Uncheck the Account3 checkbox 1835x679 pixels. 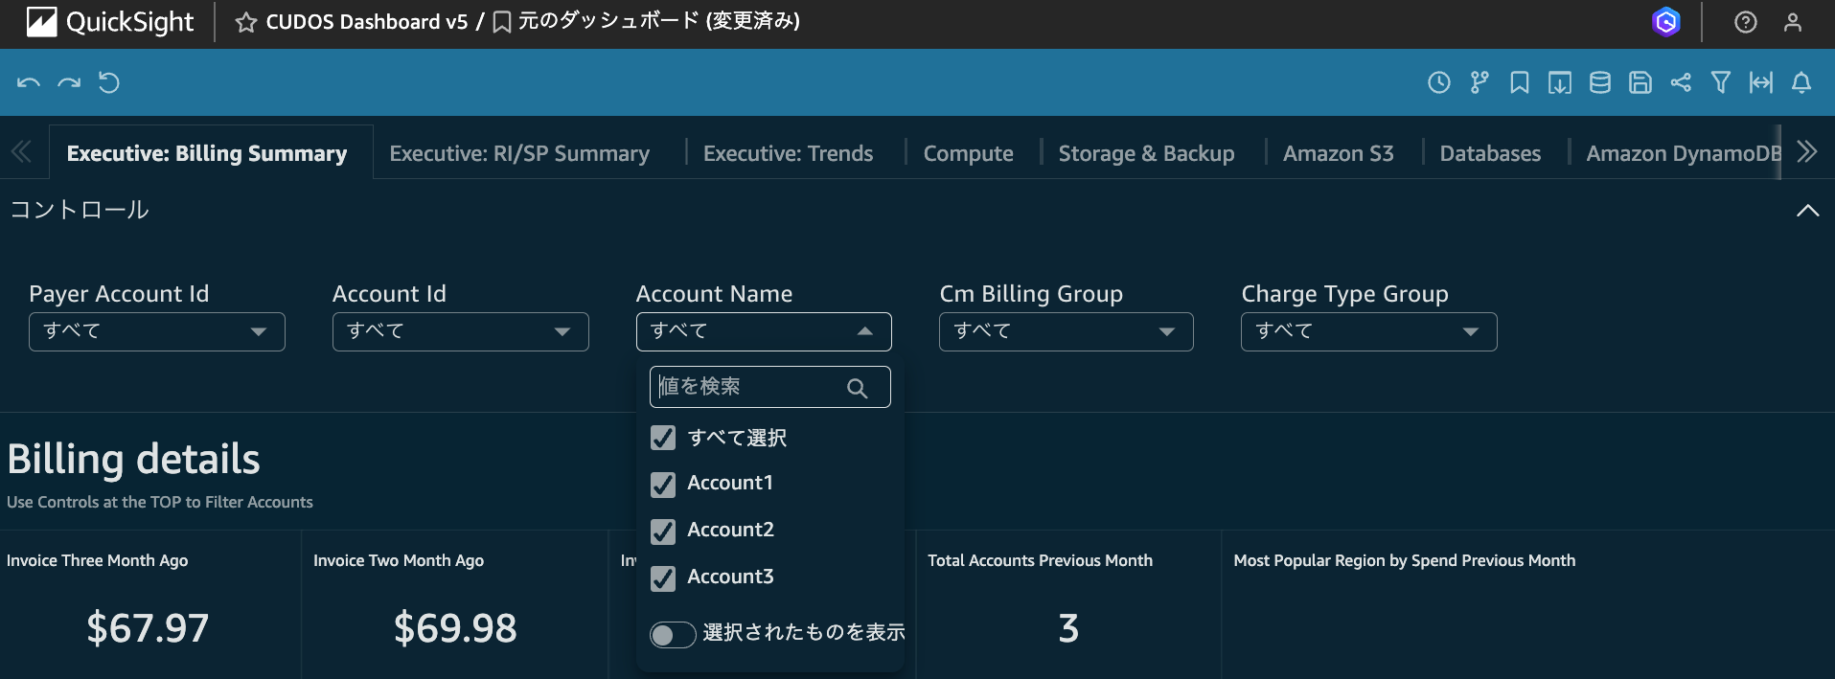(663, 578)
